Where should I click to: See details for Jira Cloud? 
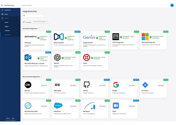(x=161, y=85)
